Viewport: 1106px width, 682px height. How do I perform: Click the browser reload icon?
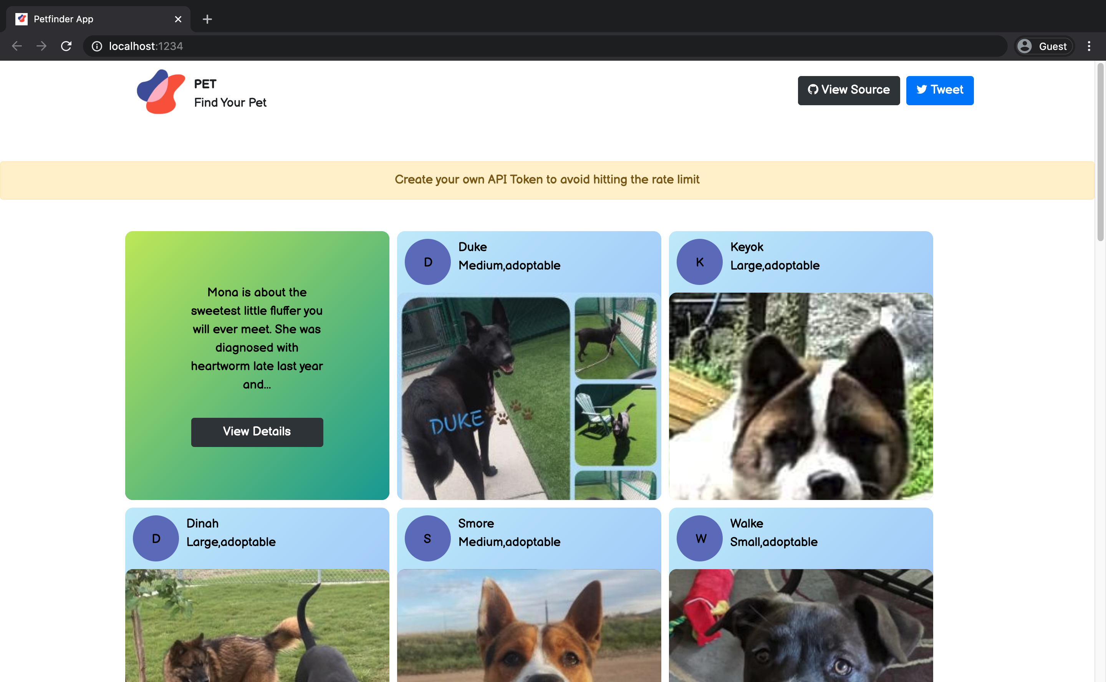pyautogui.click(x=66, y=46)
